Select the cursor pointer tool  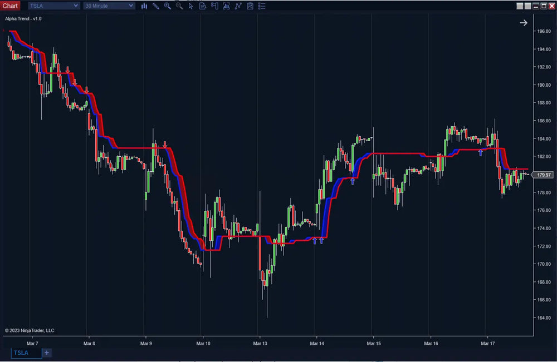click(x=191, y=6)
